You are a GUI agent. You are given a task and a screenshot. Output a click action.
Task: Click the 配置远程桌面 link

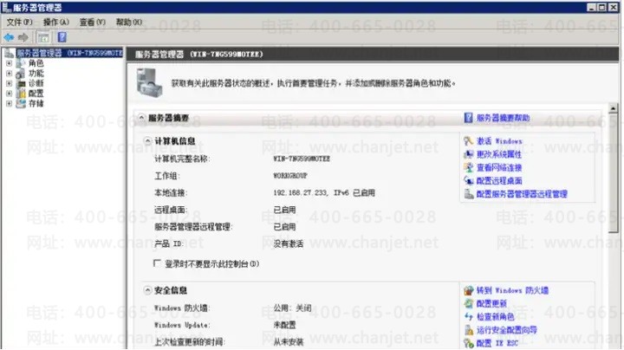(499, 181)
